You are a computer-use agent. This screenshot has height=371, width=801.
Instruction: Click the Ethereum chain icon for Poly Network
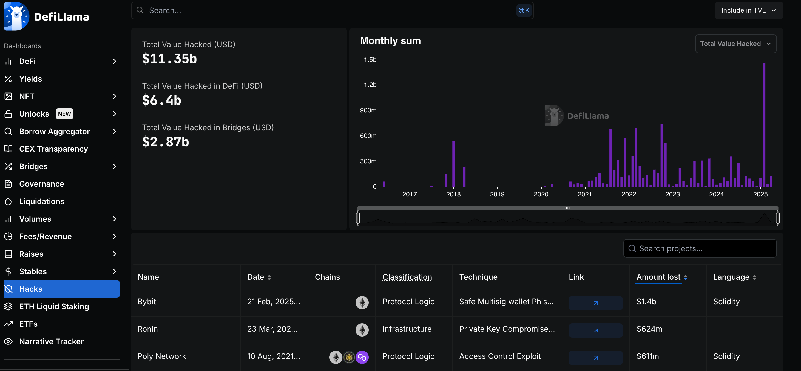tap(336, 357)
